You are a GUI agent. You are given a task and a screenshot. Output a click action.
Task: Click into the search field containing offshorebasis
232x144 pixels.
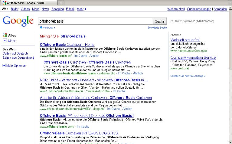click(96, 21)
